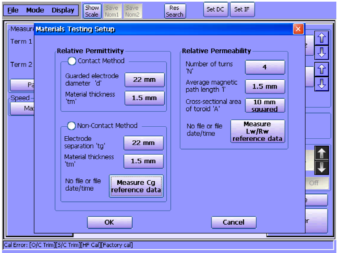
Task: Open the Mode menu
Action: click(35, 10)
